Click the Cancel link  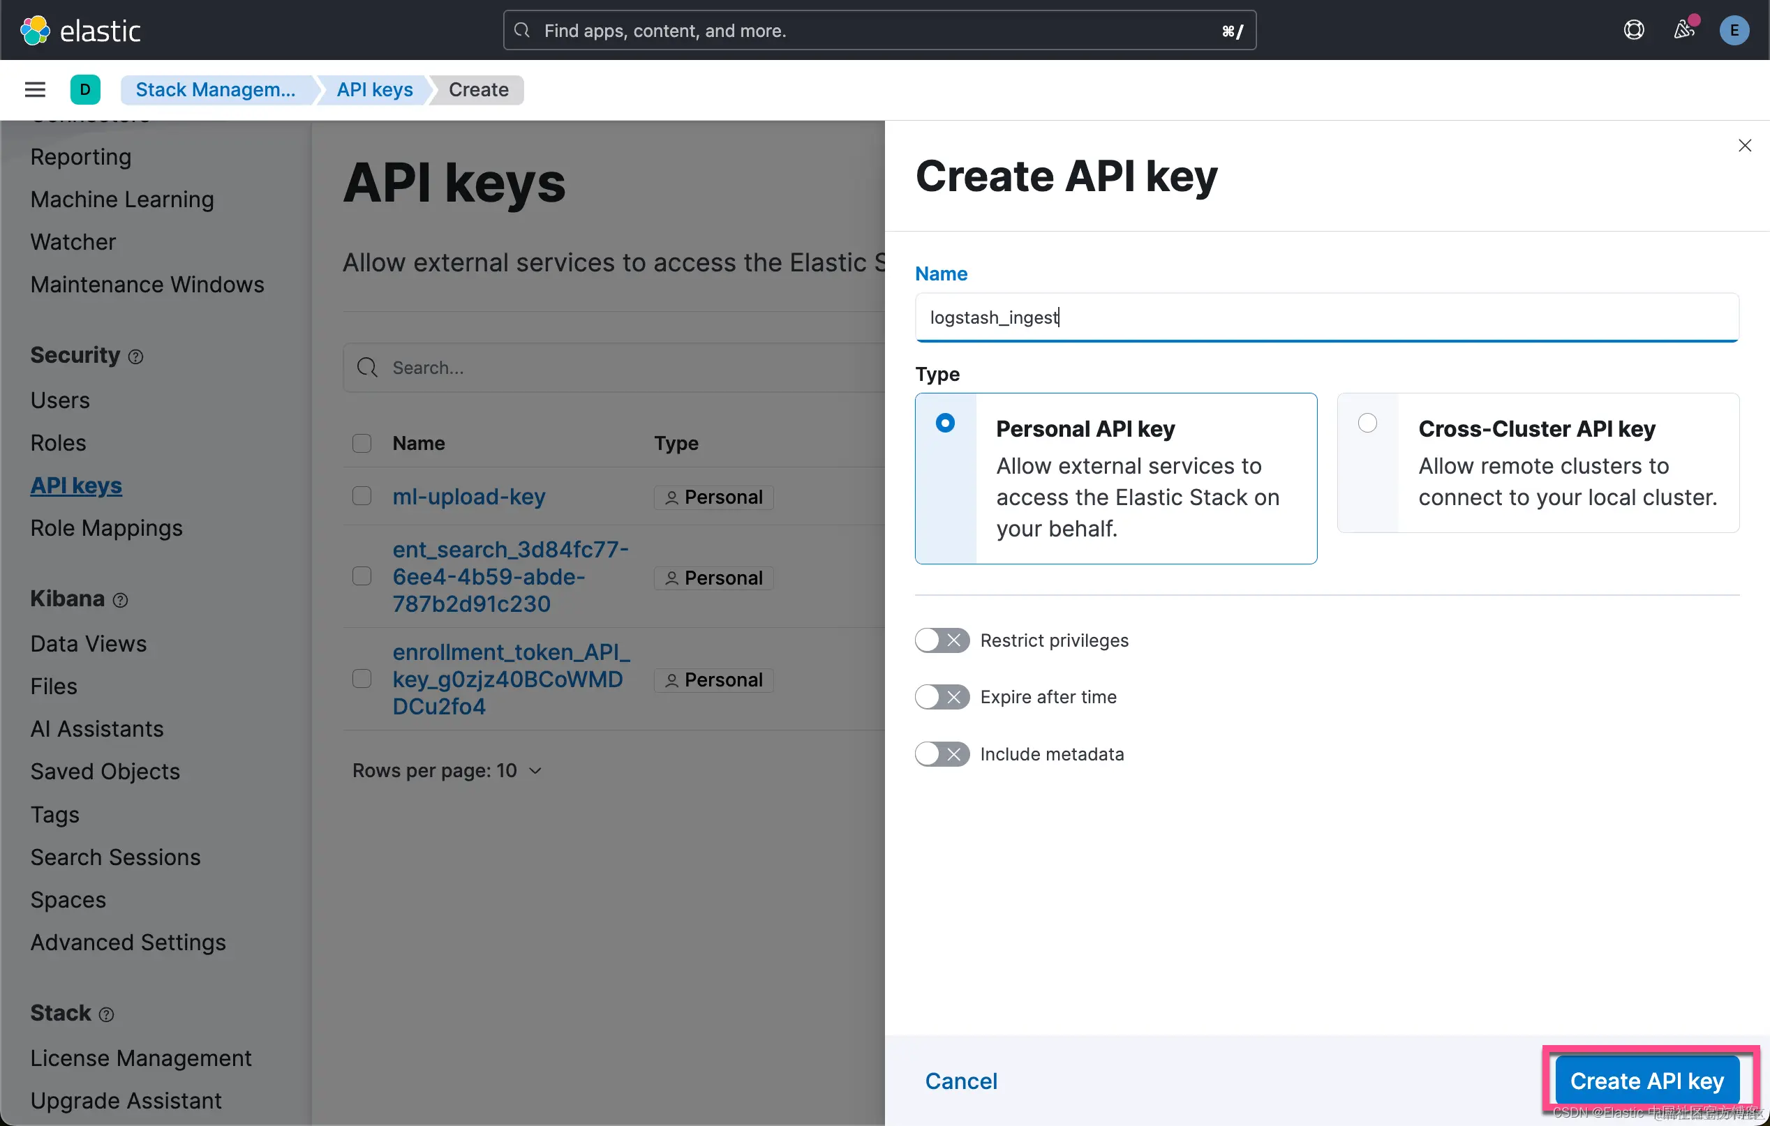click(960, 1081)
